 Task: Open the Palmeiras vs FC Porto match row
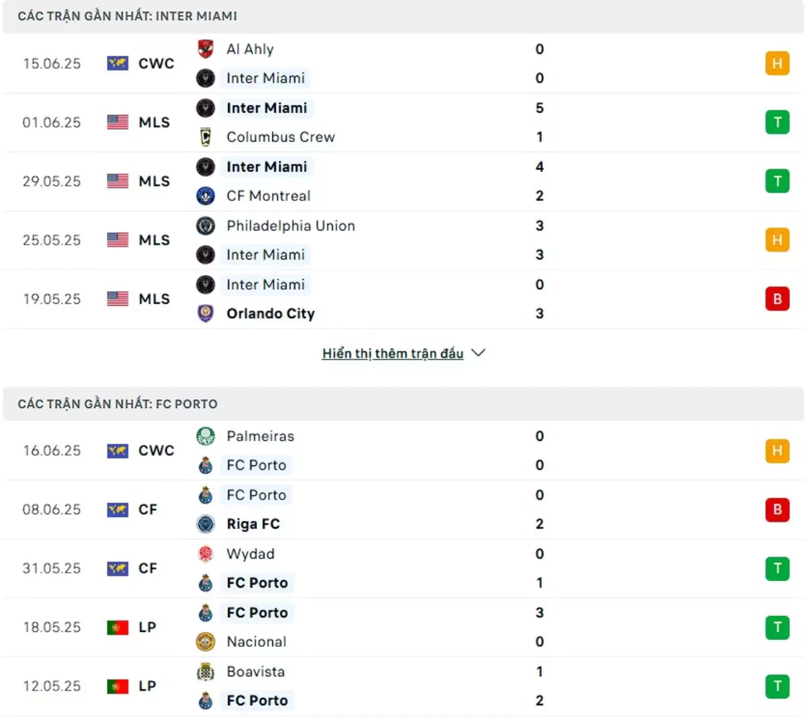403,450
